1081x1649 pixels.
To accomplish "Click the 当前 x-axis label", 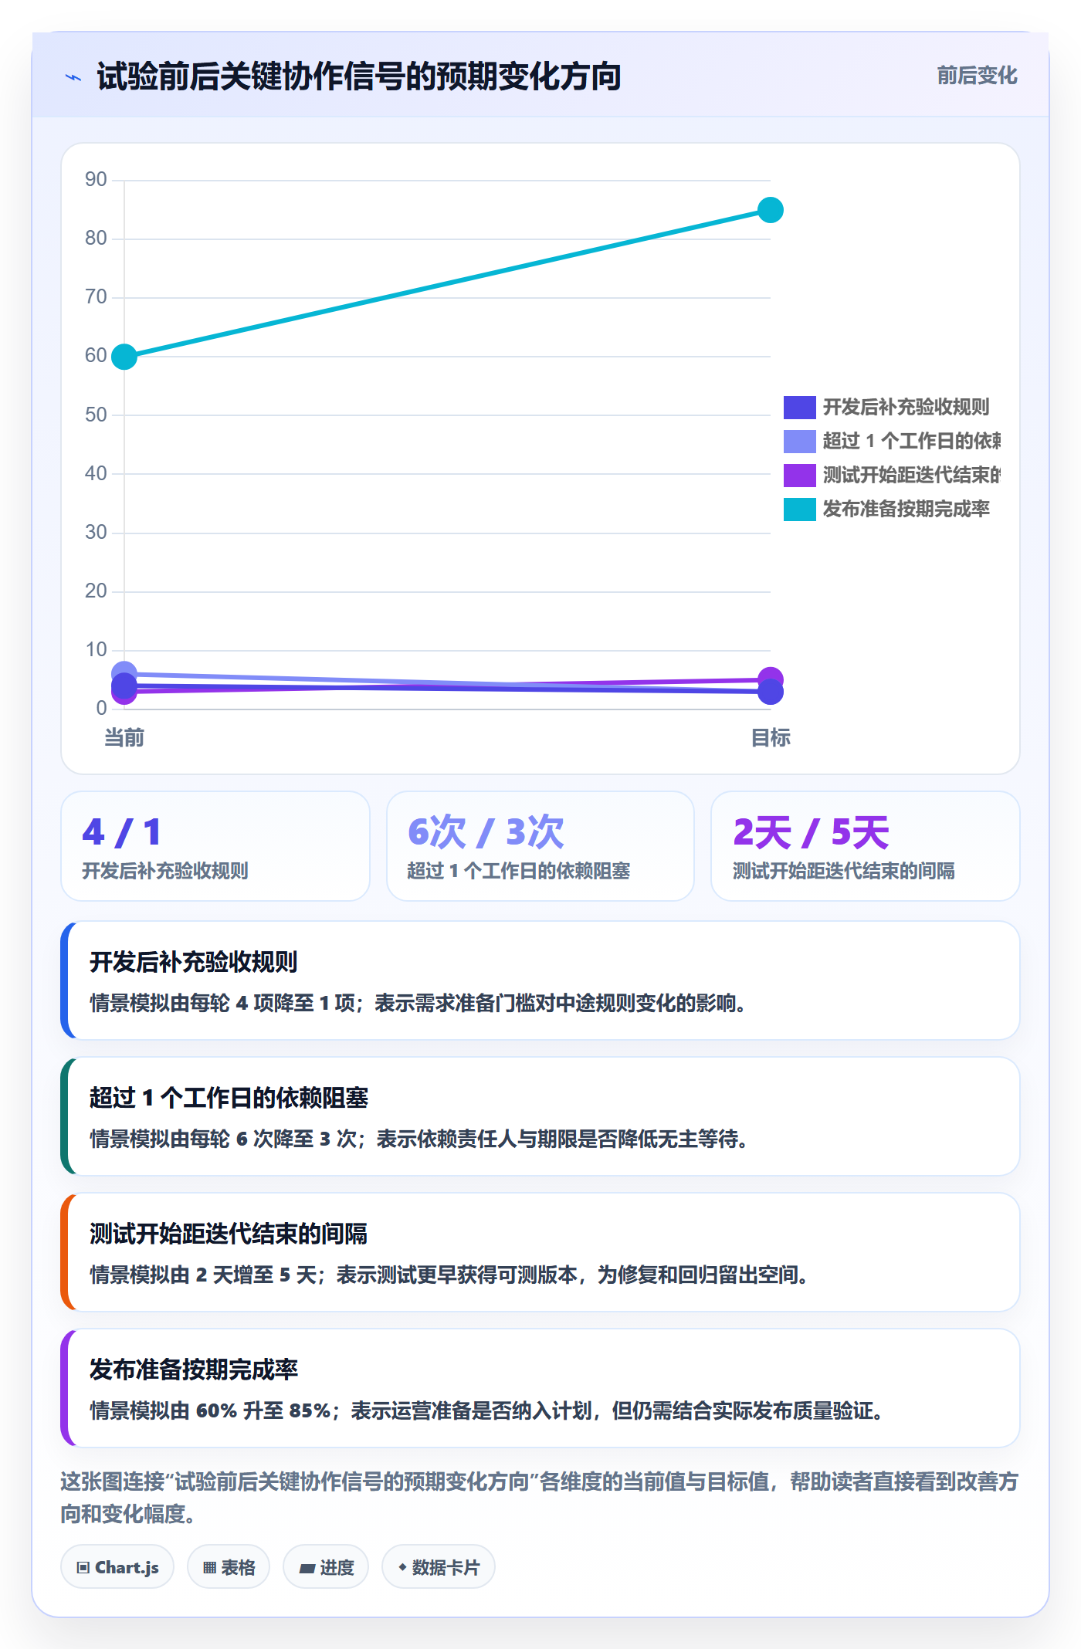I will [x=124, y=738].
